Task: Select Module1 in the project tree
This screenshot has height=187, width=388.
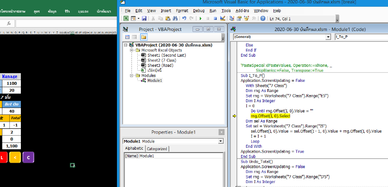Action: 155,80
